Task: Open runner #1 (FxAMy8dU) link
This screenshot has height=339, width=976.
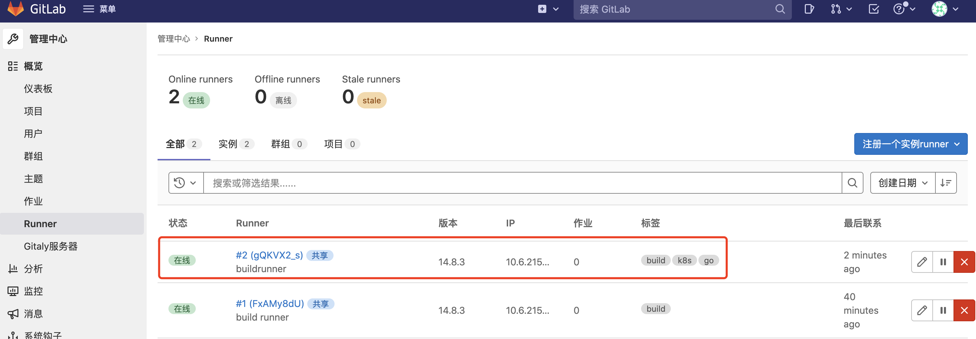Action: click(270, 304)
